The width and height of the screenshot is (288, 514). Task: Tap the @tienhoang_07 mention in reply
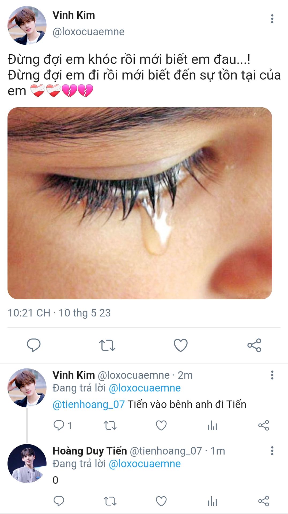pyautogui.click(x=89, y=404)
